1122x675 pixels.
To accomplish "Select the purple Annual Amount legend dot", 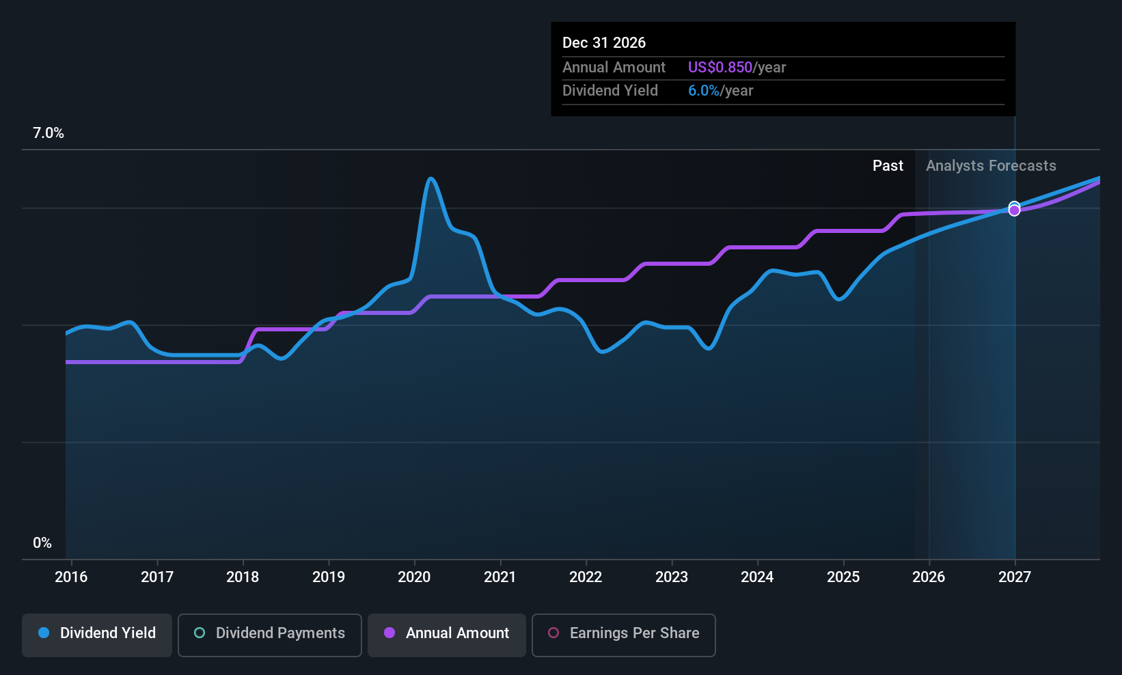I will pyautogui.click(x=389, y=633).
